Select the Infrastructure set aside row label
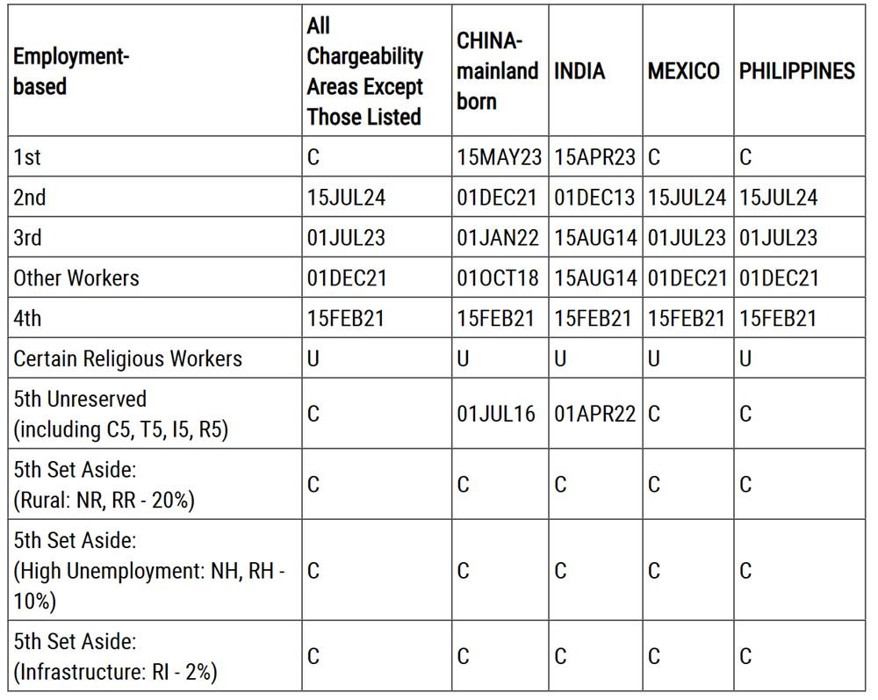Screen dimensions: 878x700 pos(115,657)
